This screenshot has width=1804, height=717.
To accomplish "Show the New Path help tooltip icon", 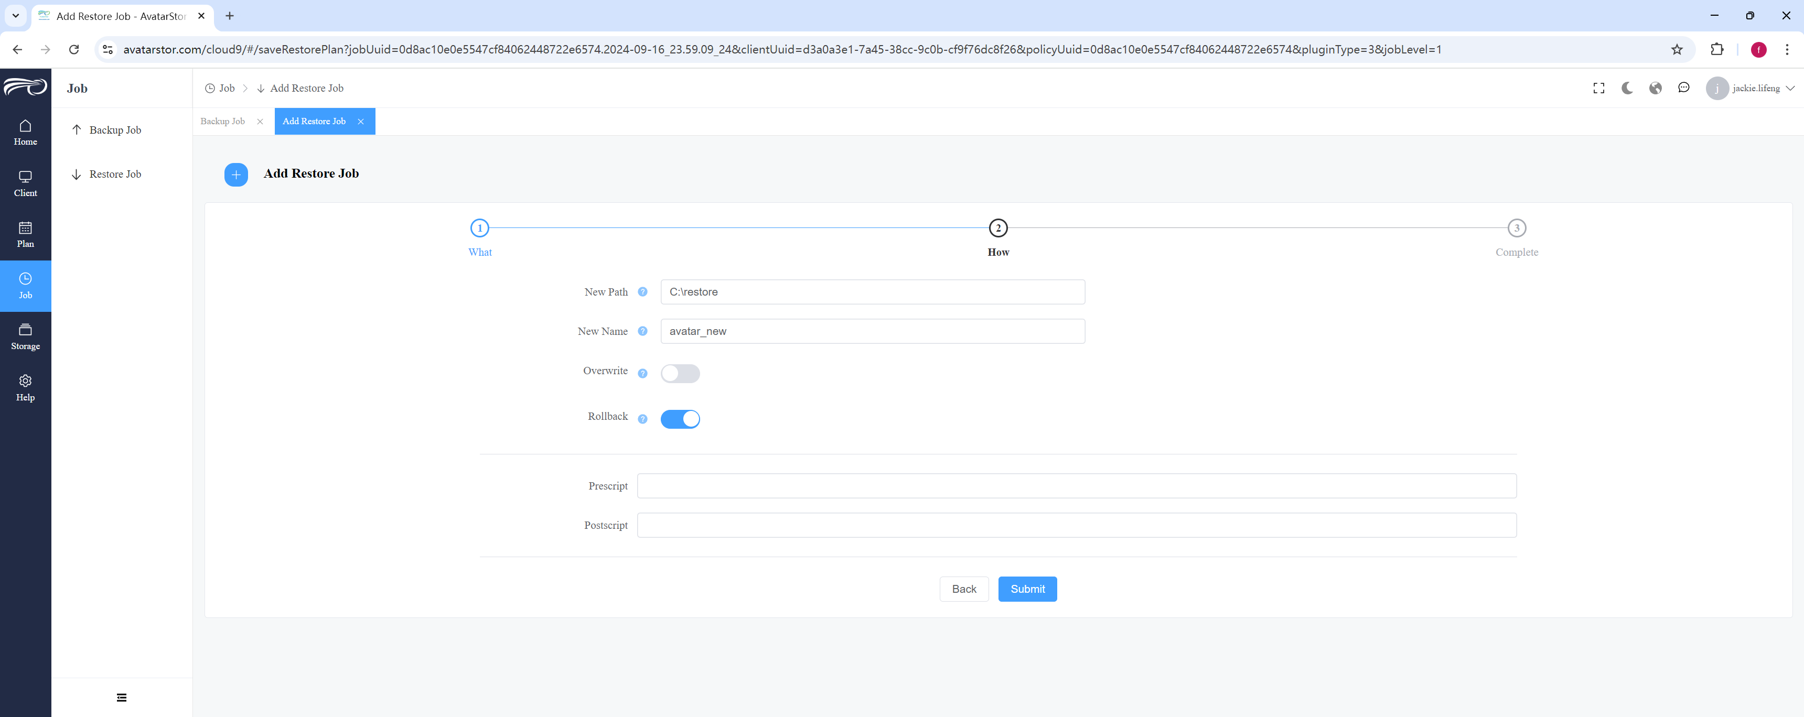I will point(642,292).
